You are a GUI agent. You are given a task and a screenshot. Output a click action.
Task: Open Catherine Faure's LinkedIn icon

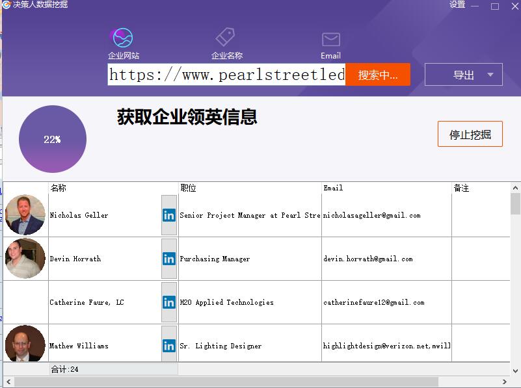(x=168, y=302)
